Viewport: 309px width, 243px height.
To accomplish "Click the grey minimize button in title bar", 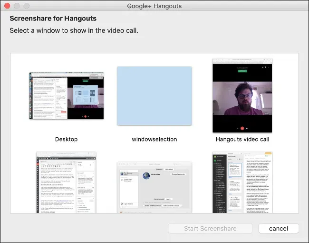I will (x=17, y=6).
